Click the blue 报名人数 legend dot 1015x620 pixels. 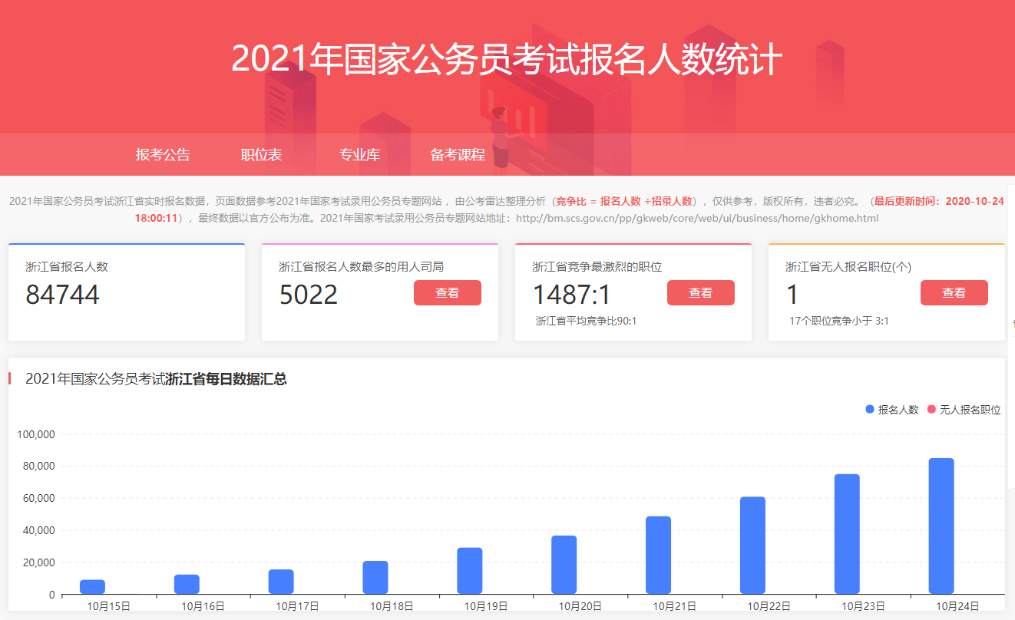(870, 410)
